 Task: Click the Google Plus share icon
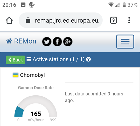click(68, 41)
